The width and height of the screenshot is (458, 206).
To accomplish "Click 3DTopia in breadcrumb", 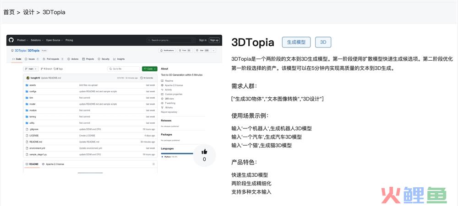I will pos(54,12).
